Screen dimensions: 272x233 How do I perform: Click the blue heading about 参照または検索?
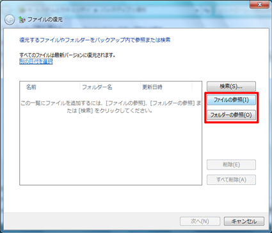tap(95, 40)
